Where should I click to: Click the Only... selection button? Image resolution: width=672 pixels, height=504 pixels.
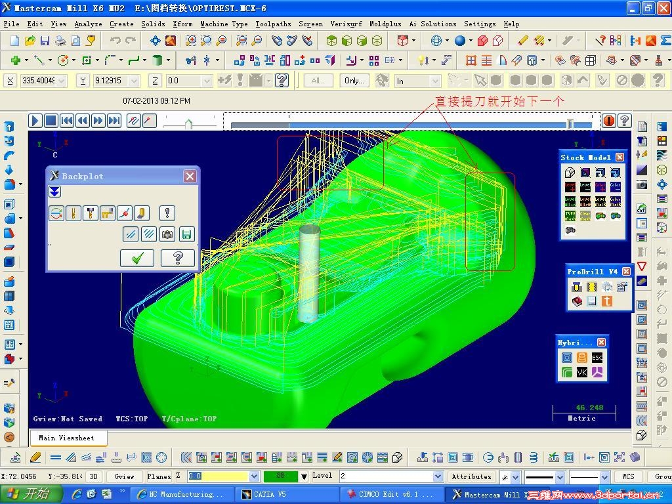point(354,81)
